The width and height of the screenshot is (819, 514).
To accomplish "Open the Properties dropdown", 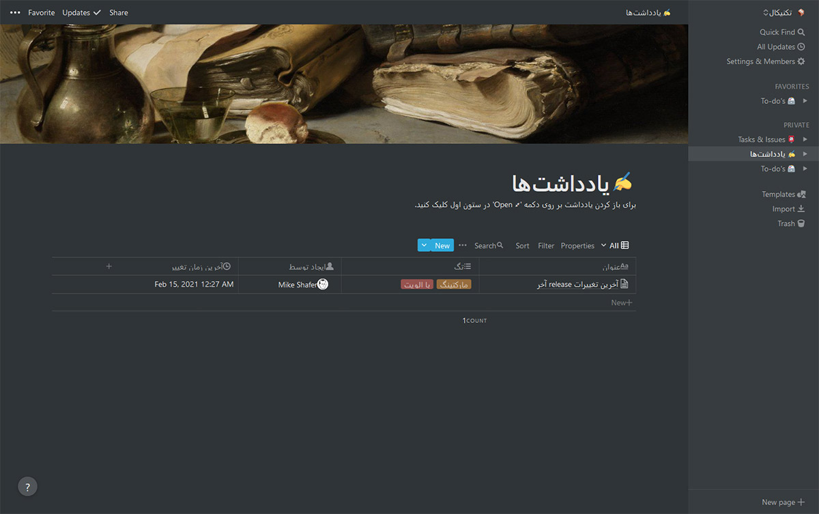I will coord(577,245).
